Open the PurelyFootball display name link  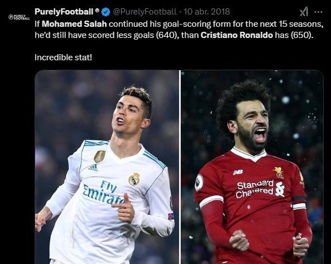(x=64, y=12)
